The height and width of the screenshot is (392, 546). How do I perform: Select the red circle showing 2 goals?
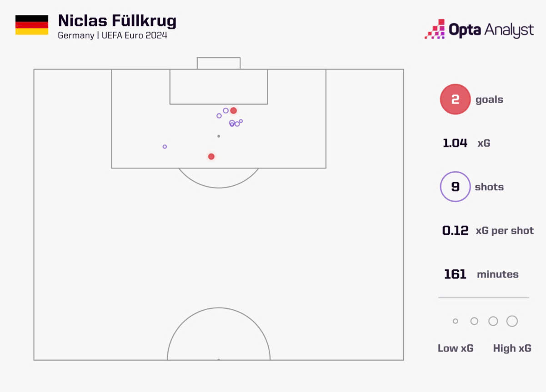455,99
